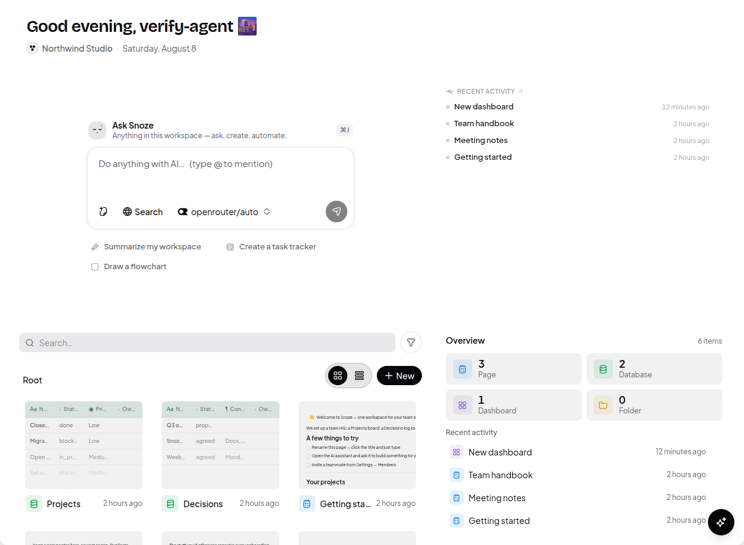Click the green database icon in Database card
This screenshot has height=545, width=744.
pos(603,369)
